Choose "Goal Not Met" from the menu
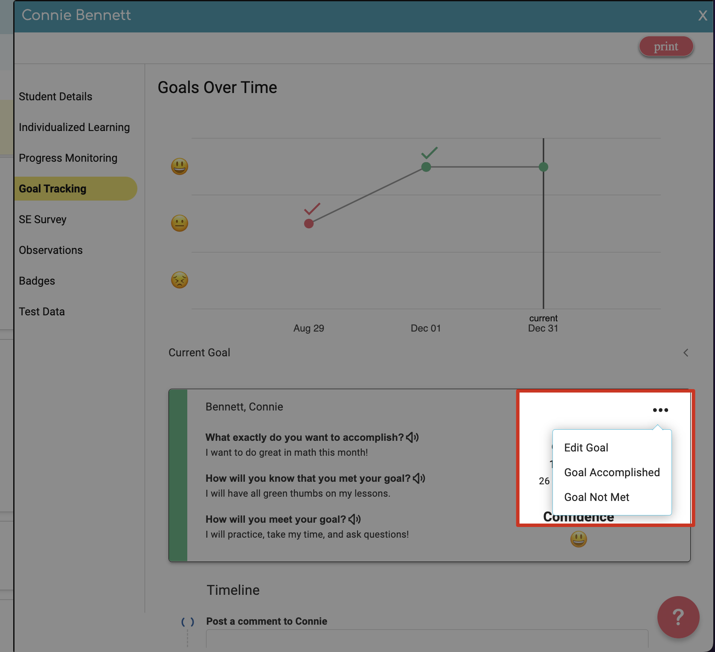 click(596, 497)
